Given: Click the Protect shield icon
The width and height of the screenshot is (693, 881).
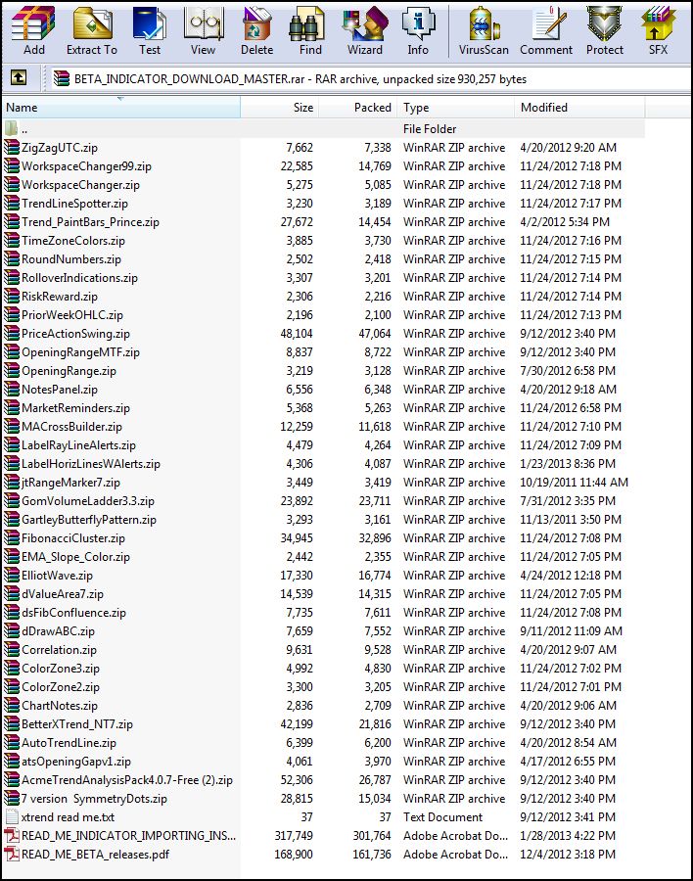Looking at the screenshot, I should click(604, 23).
